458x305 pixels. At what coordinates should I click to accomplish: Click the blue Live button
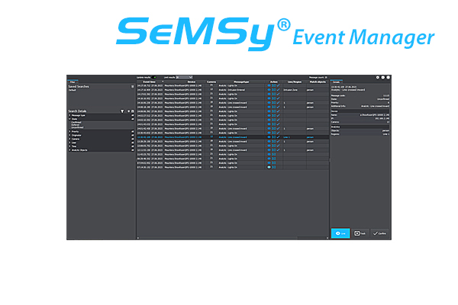pyautogui.click(x=340, y=233)
